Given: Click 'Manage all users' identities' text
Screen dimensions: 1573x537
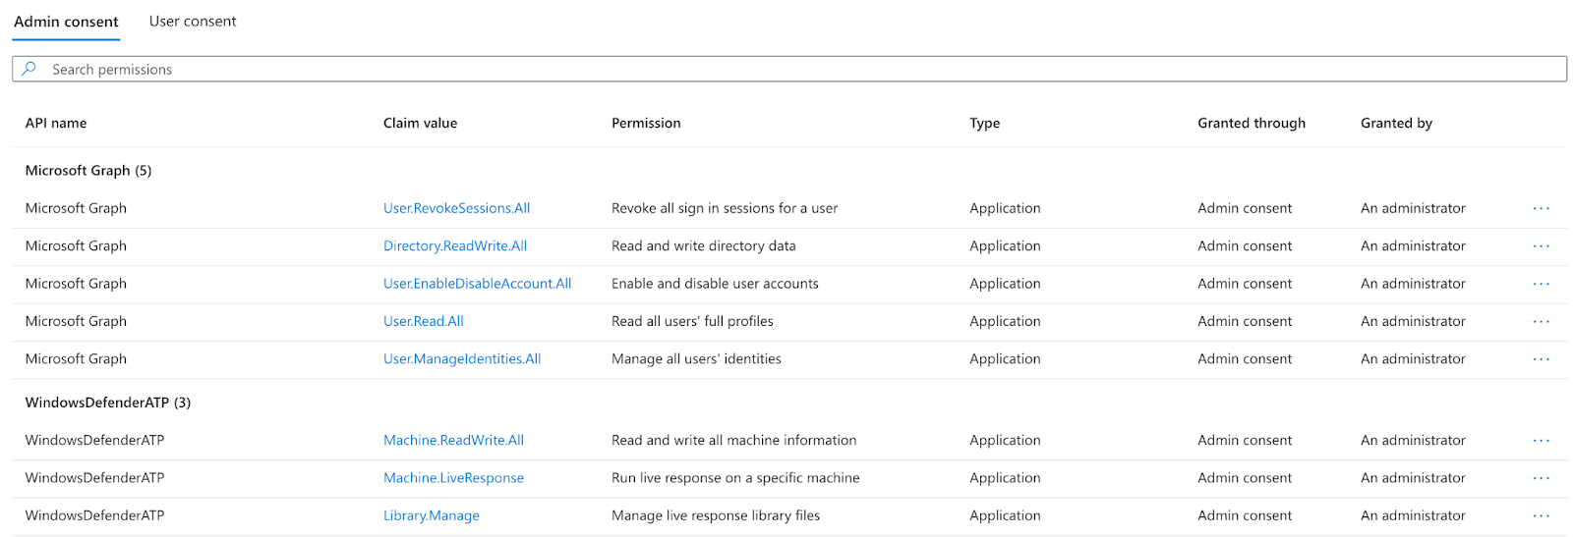Looking at the screenshot, I should [696, 358].
